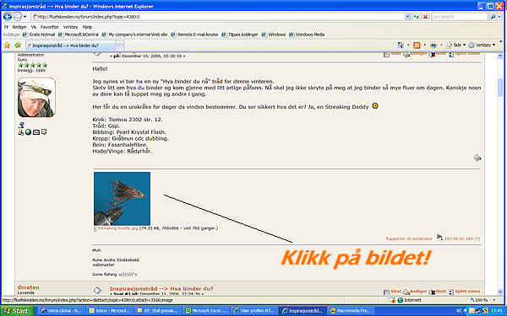
Task: Expand the address bar history dropdown
Action: tap(407, 17)
